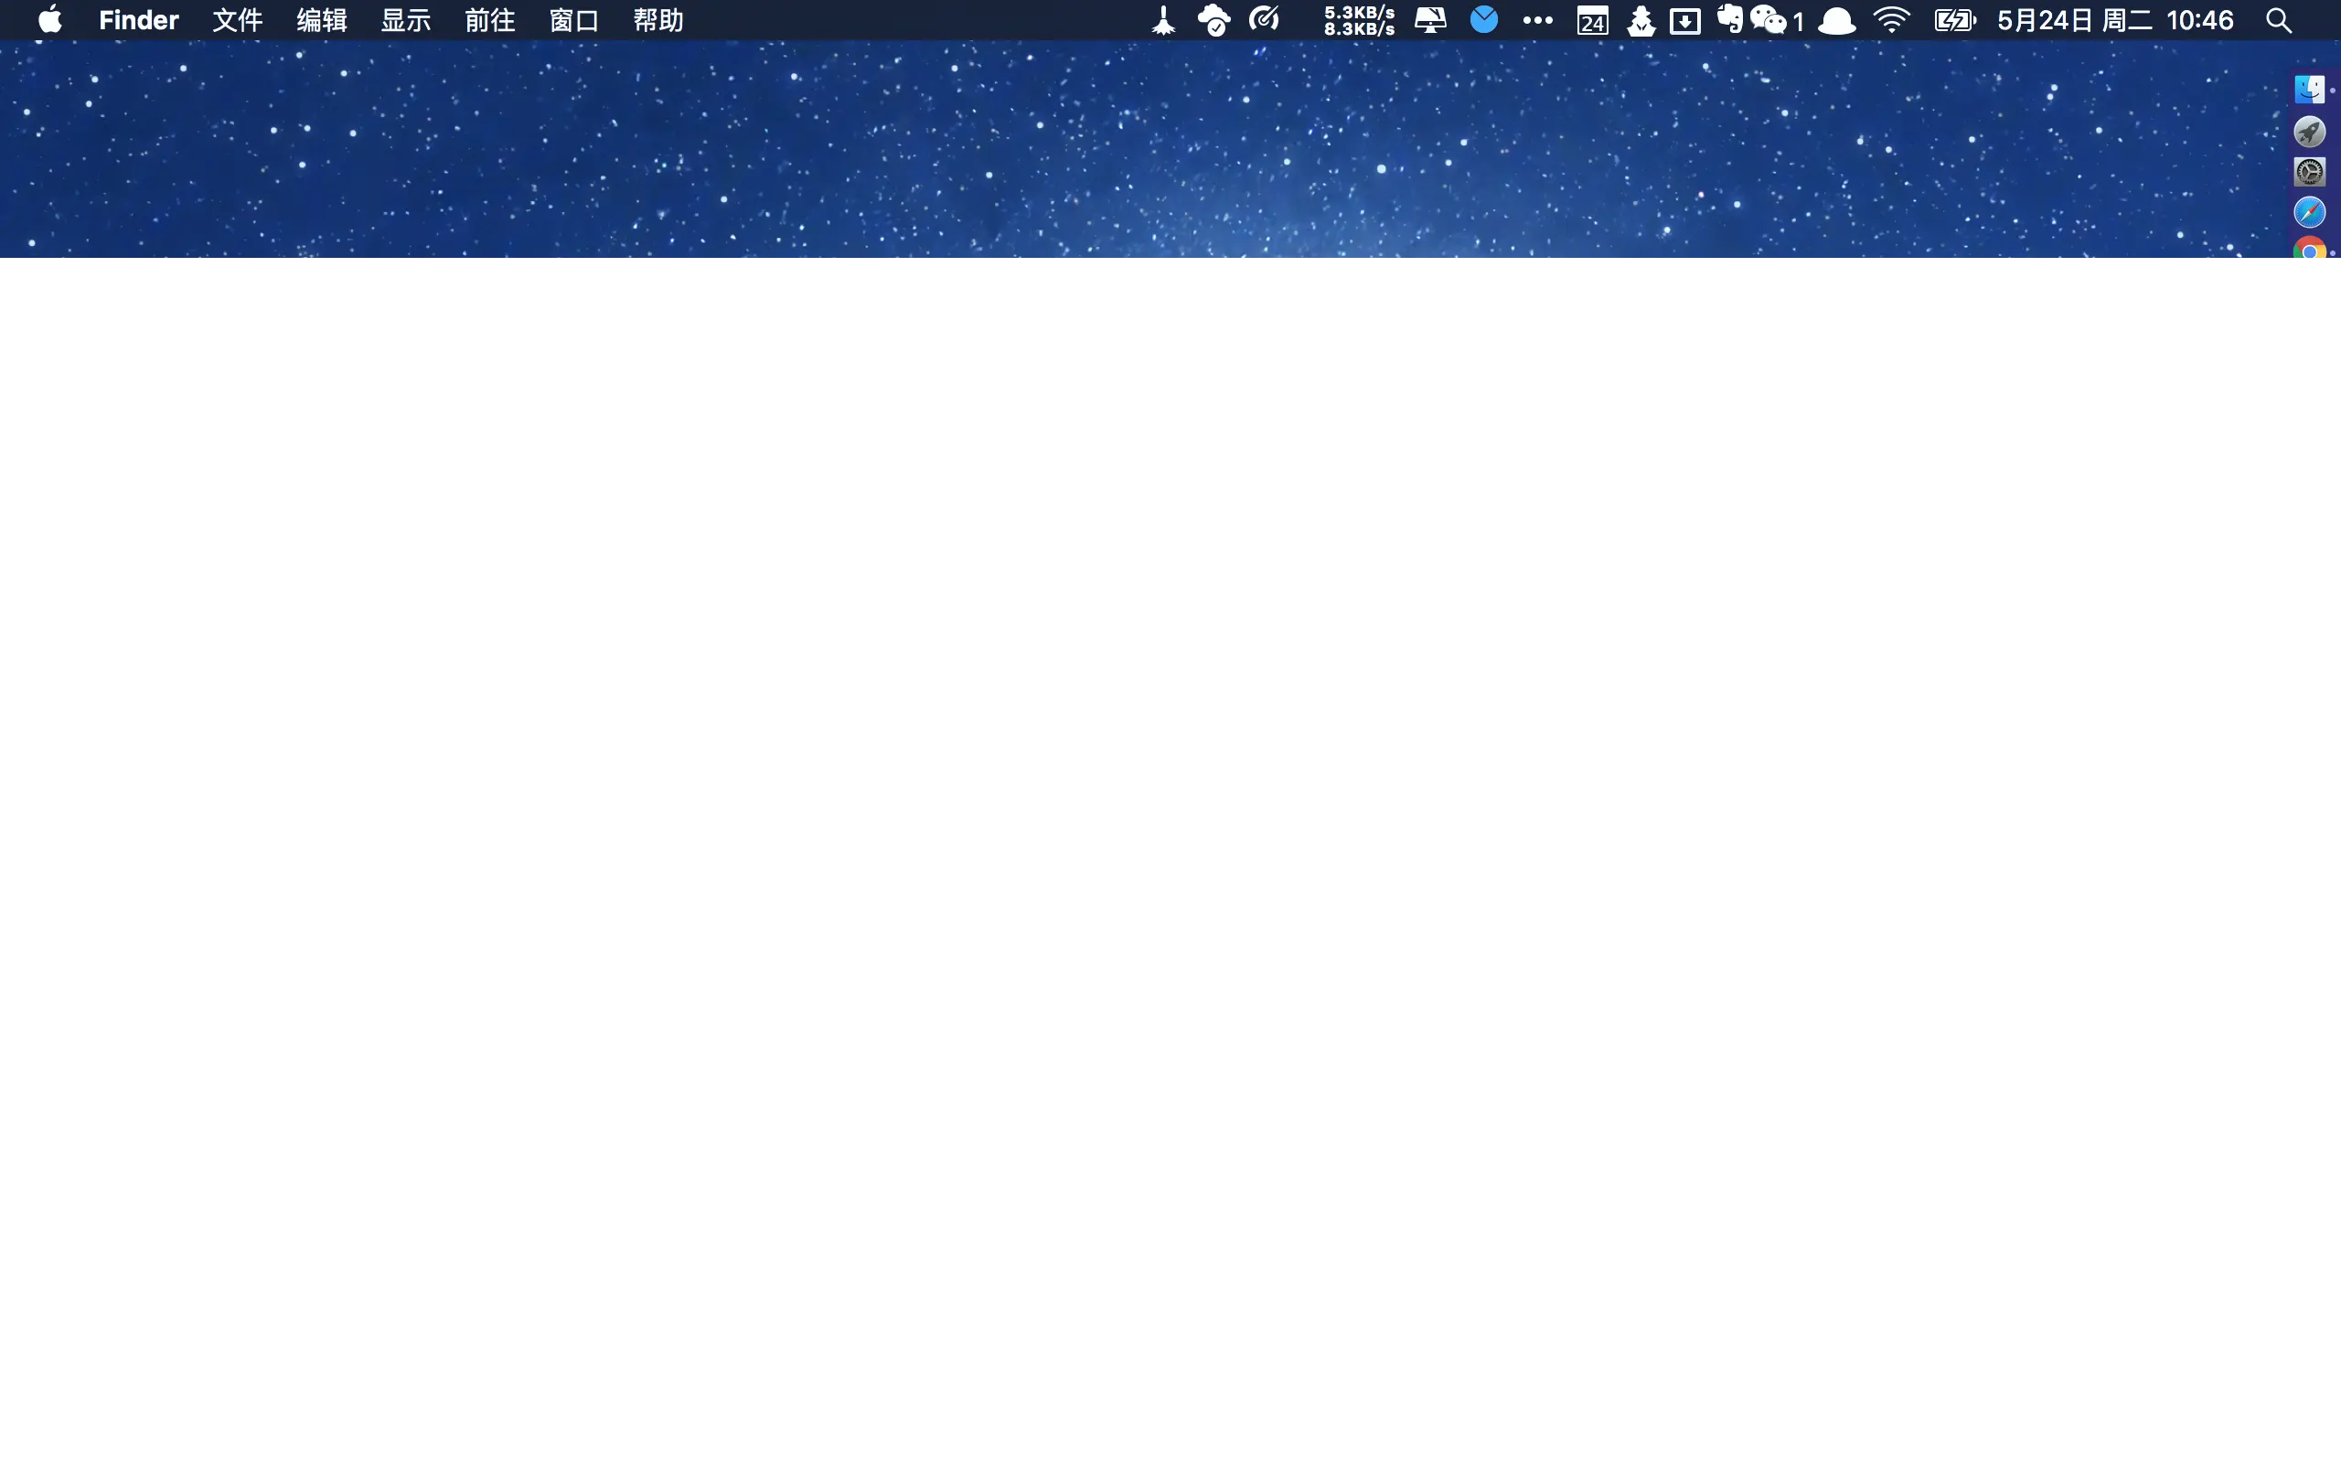Click the Evernote elephant icon
The width and height of the screenshot is (2341, 1463).
tap(1729, 19)
